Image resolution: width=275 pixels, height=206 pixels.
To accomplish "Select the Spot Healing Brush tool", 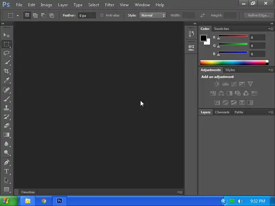I will tap(7, 90).
